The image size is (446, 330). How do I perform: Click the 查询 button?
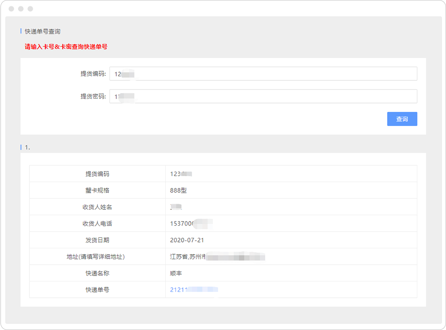click(x=402, y=119)
